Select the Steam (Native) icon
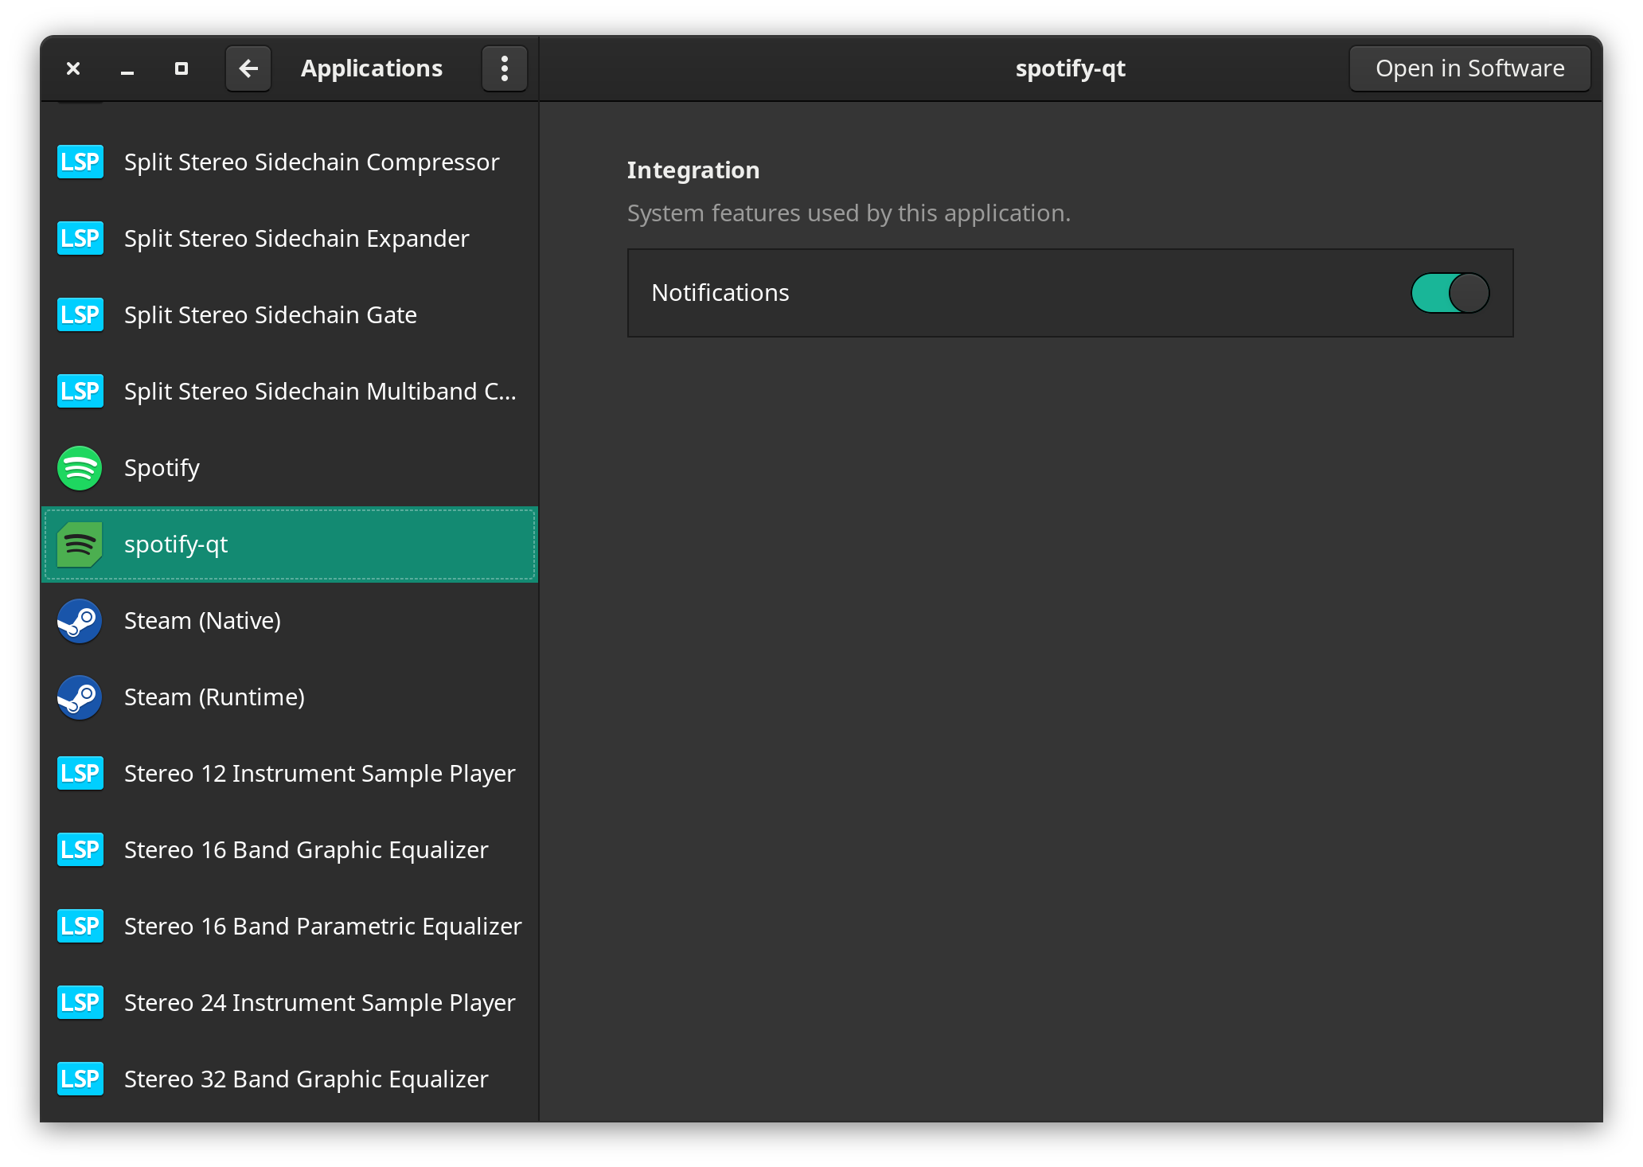The height and width of the screenshot is (1167, 1643). pyautogui.click(x=80, y=621)
